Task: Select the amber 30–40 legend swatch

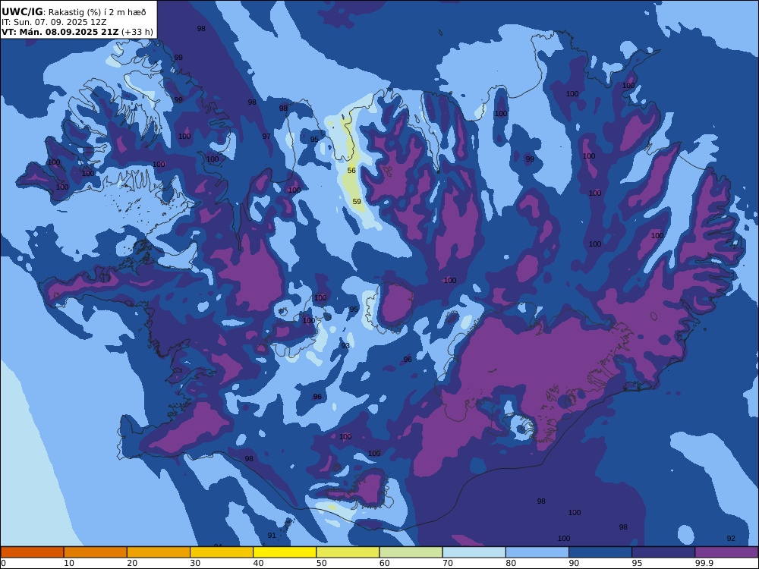Action: point(222,552)
